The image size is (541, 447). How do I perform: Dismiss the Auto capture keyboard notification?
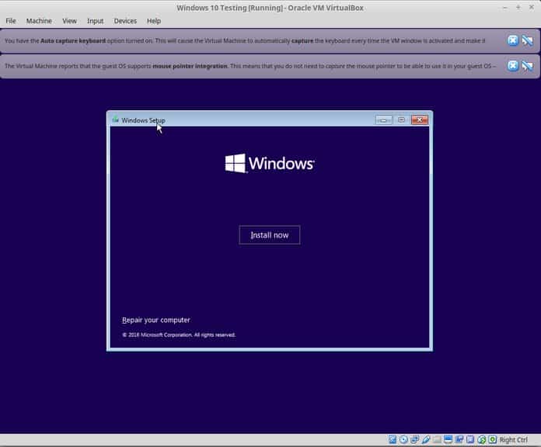tap(513, 40)
